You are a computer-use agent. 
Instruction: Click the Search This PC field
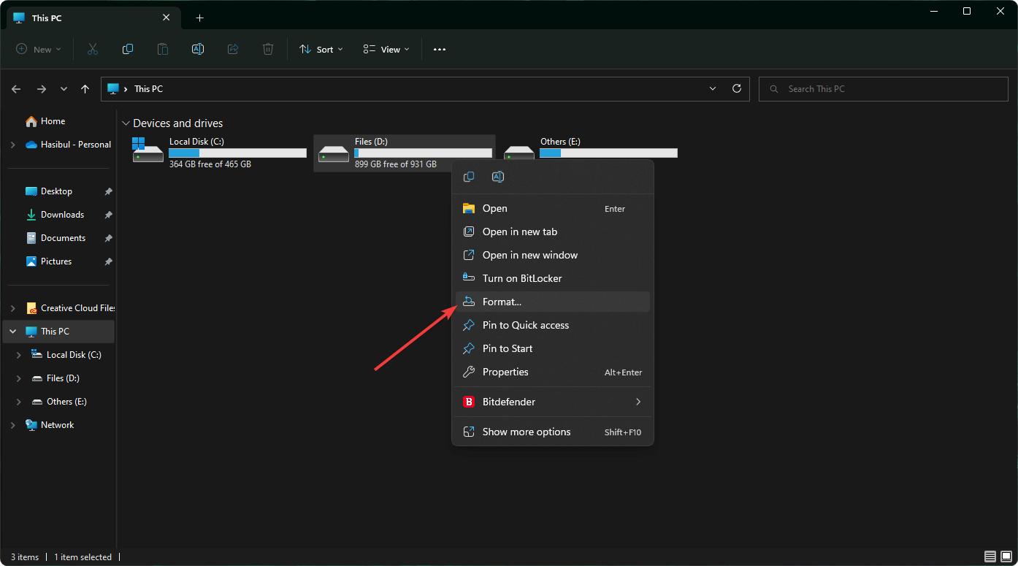point(884,88)
